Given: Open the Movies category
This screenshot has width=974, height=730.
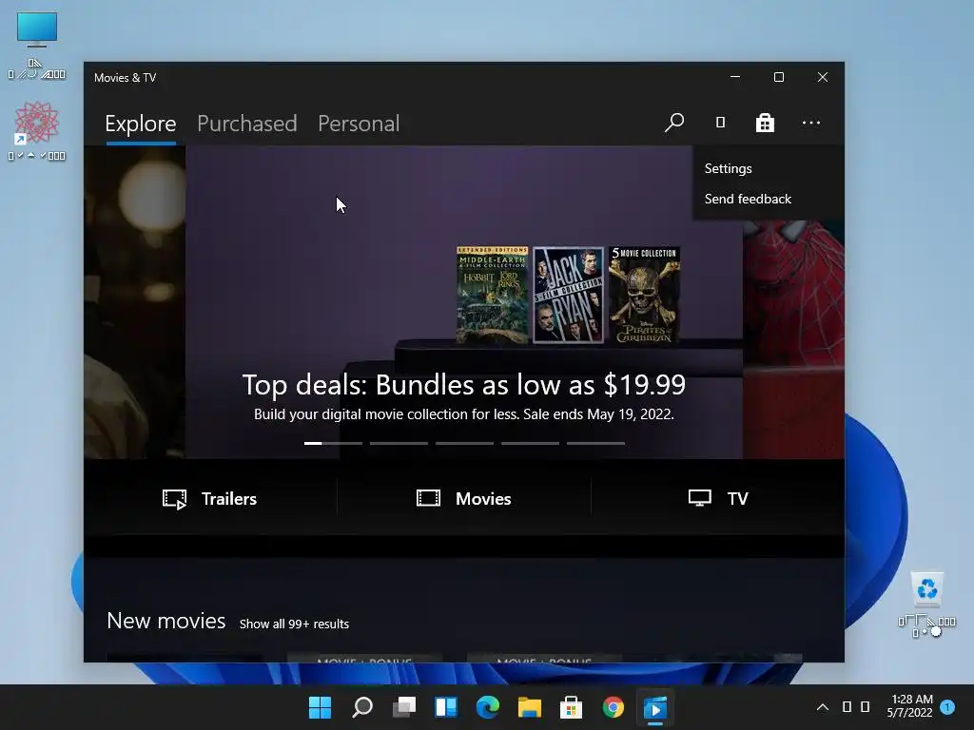Looking at the screenshot, I should (x=464, y=498).
